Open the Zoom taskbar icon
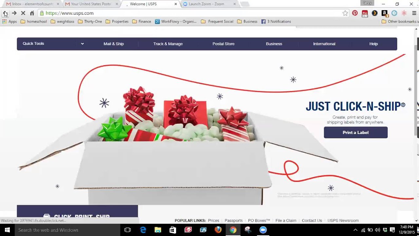 263,230
